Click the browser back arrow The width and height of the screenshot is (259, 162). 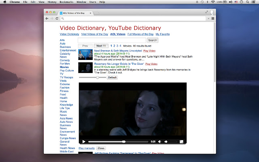coord(47,18)
